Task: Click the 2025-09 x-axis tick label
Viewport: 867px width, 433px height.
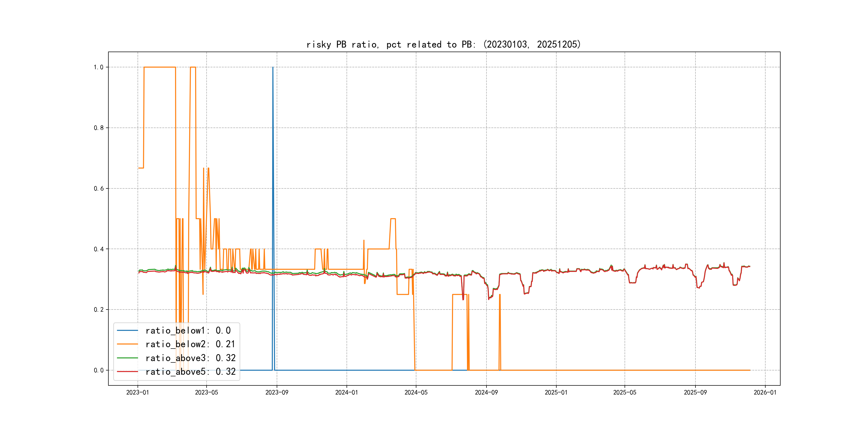Action: (x=695, y=393)
